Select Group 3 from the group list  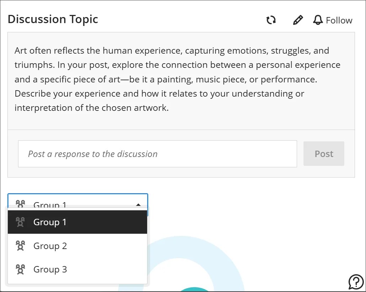click(x=50, y=269)
